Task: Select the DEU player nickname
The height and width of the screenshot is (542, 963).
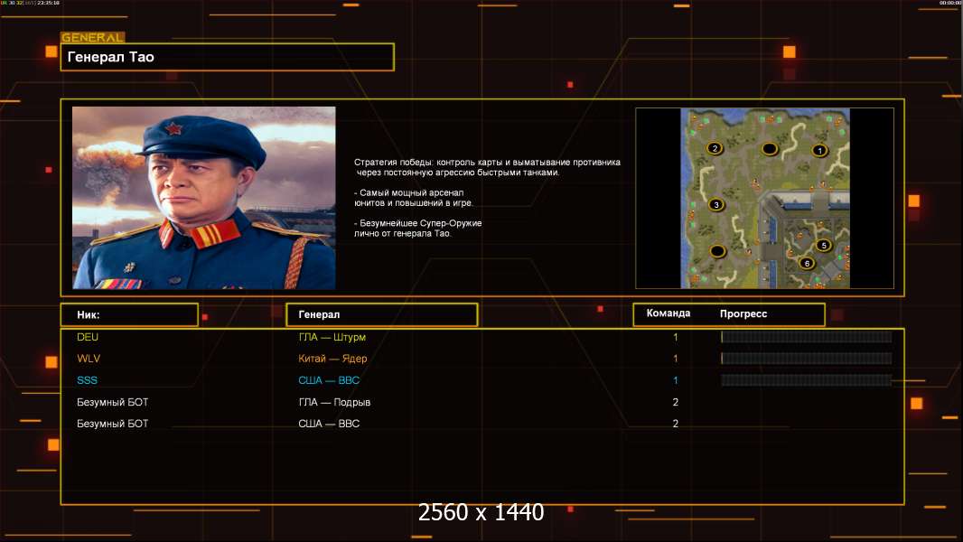Action: pyautogui.click(x=88, y=337)
